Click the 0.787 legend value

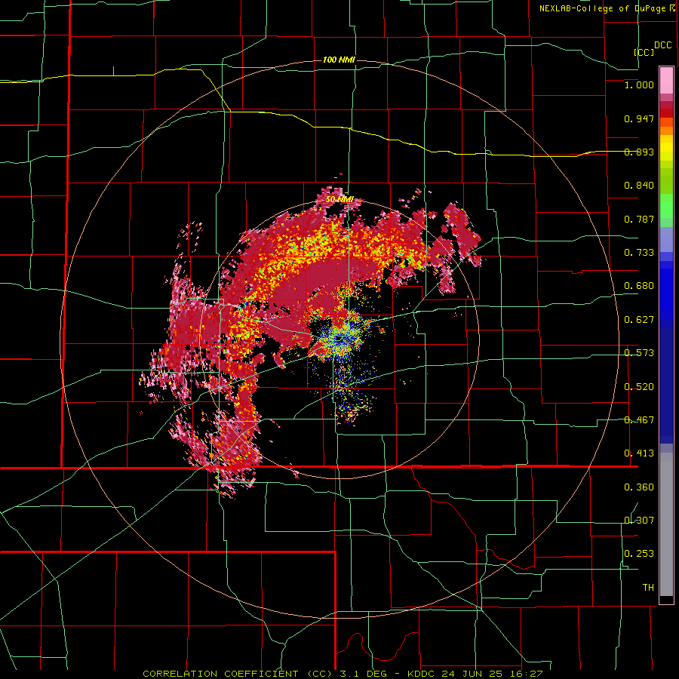point(639,219)
